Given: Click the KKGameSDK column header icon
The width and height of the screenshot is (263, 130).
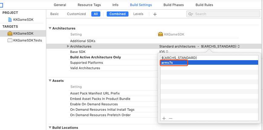Looking at the screenshot, I should click(161, 34).
